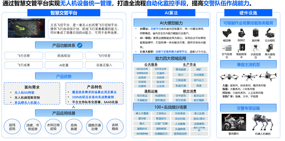Viewport: 285px width, 141px height.
Task: Select the 探照灯 searchlight payload image
Action: point(241,34)
